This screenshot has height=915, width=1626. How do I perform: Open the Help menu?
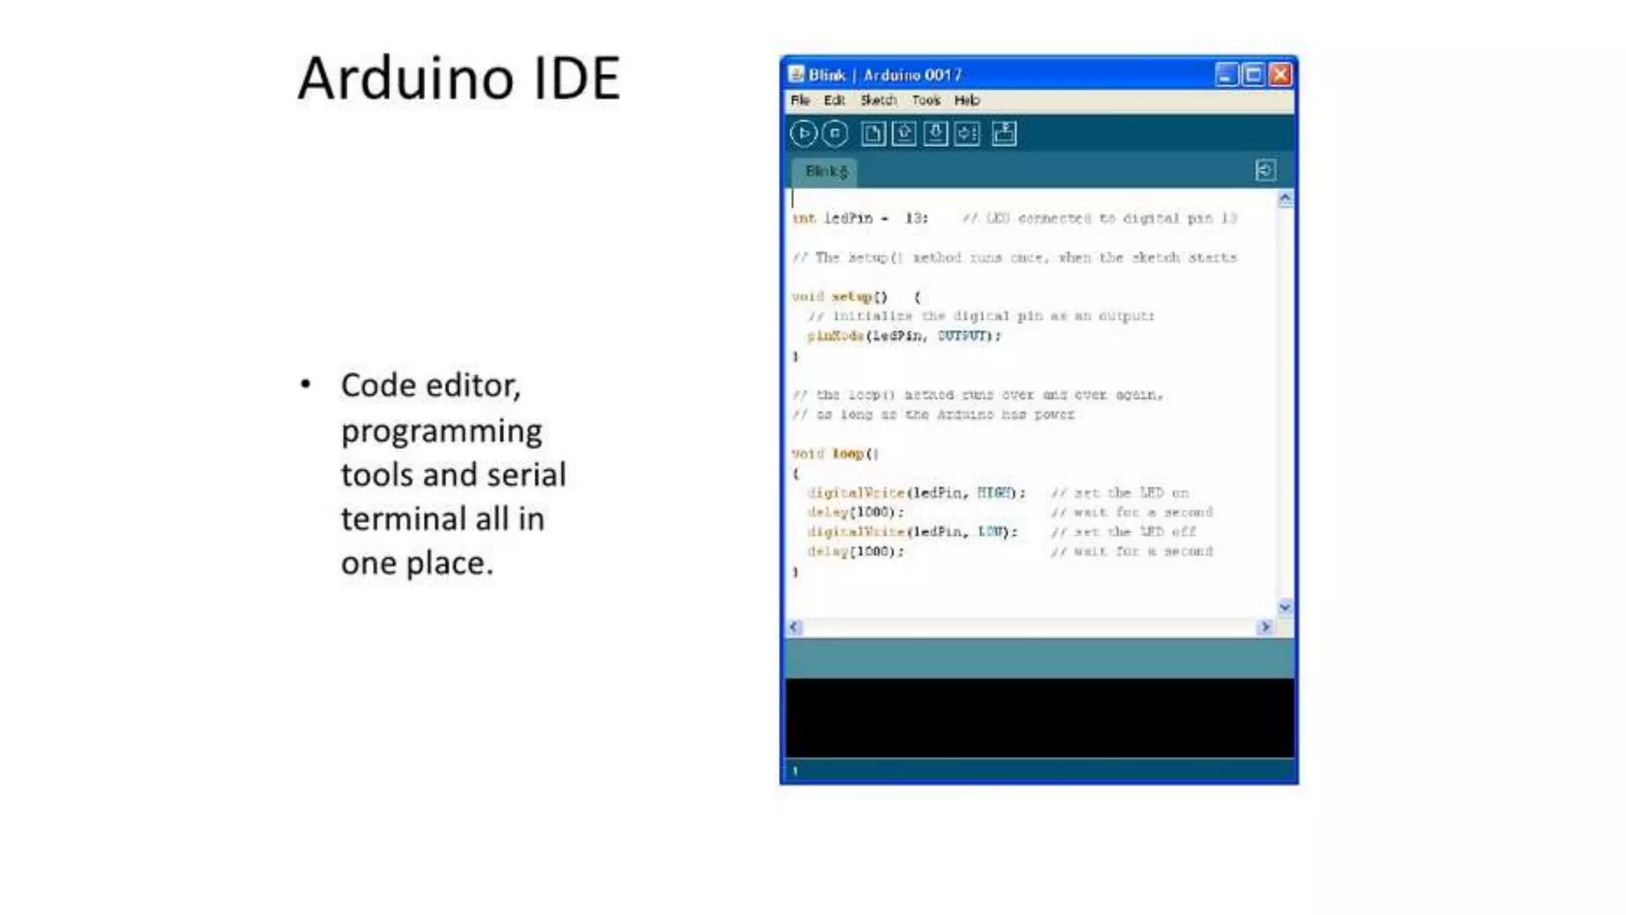point(966,100)
